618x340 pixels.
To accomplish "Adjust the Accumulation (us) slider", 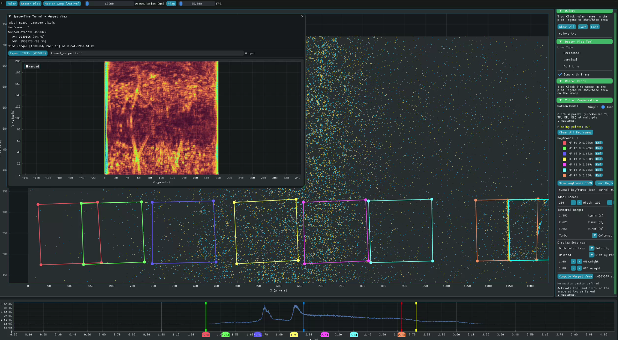I will coord(109,3).
